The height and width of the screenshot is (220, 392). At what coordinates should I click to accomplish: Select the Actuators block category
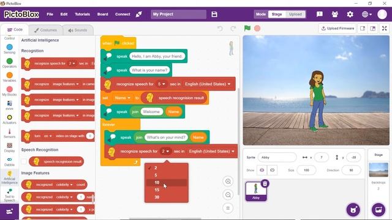pyautogui.click(x=10, y=119)
